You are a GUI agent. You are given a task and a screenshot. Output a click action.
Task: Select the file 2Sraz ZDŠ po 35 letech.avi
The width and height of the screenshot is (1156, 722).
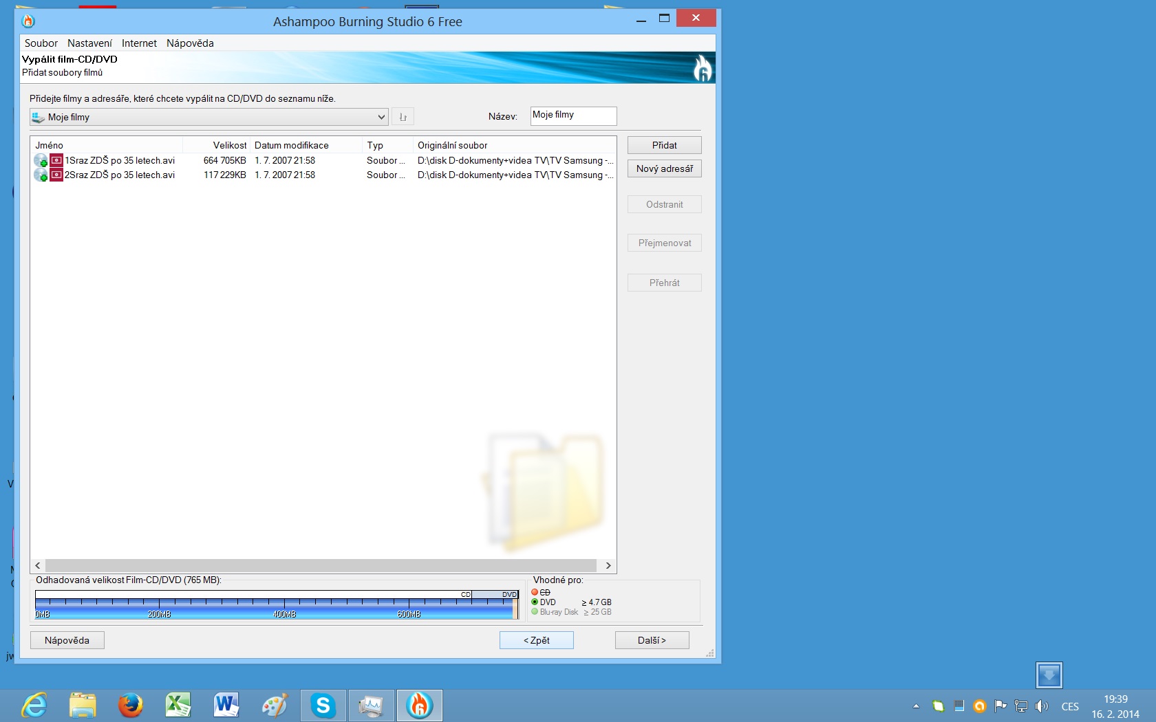(x=120, y=175)
